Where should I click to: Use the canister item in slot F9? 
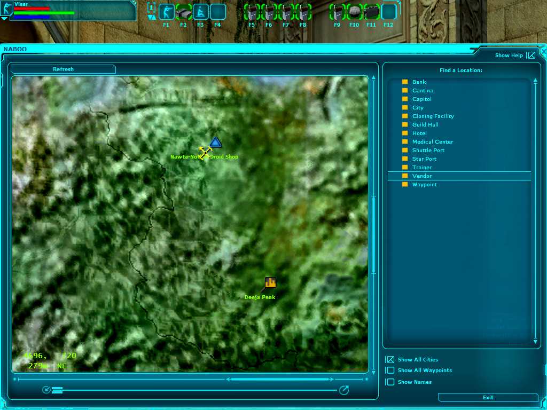tap(337, 13)
